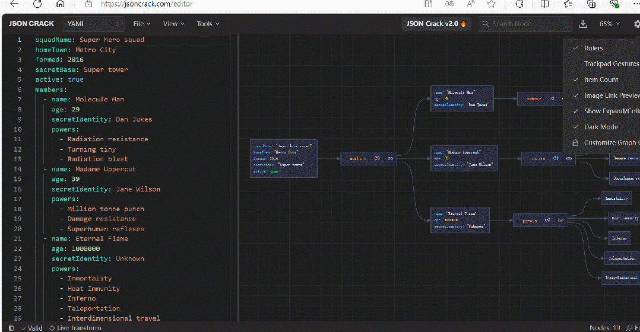Toggle the editor panel icon in status bar
The width and height of the screenshot is (640, 332).
(x=11, y=328)
